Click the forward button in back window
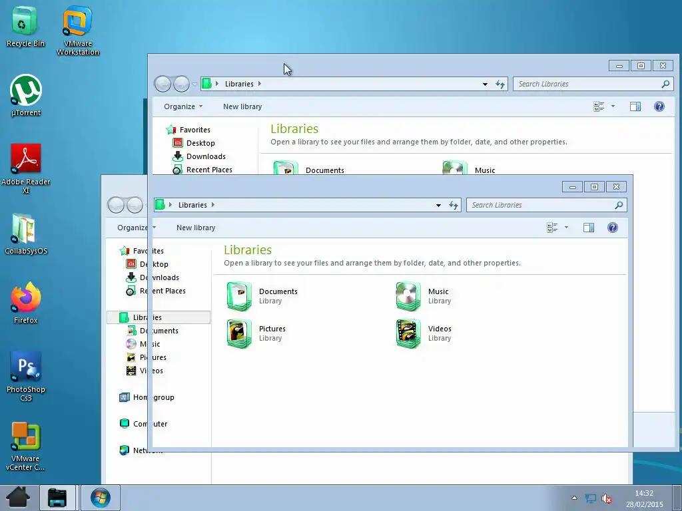This screenshot has height=511, width=682. [x=181, y=84]
